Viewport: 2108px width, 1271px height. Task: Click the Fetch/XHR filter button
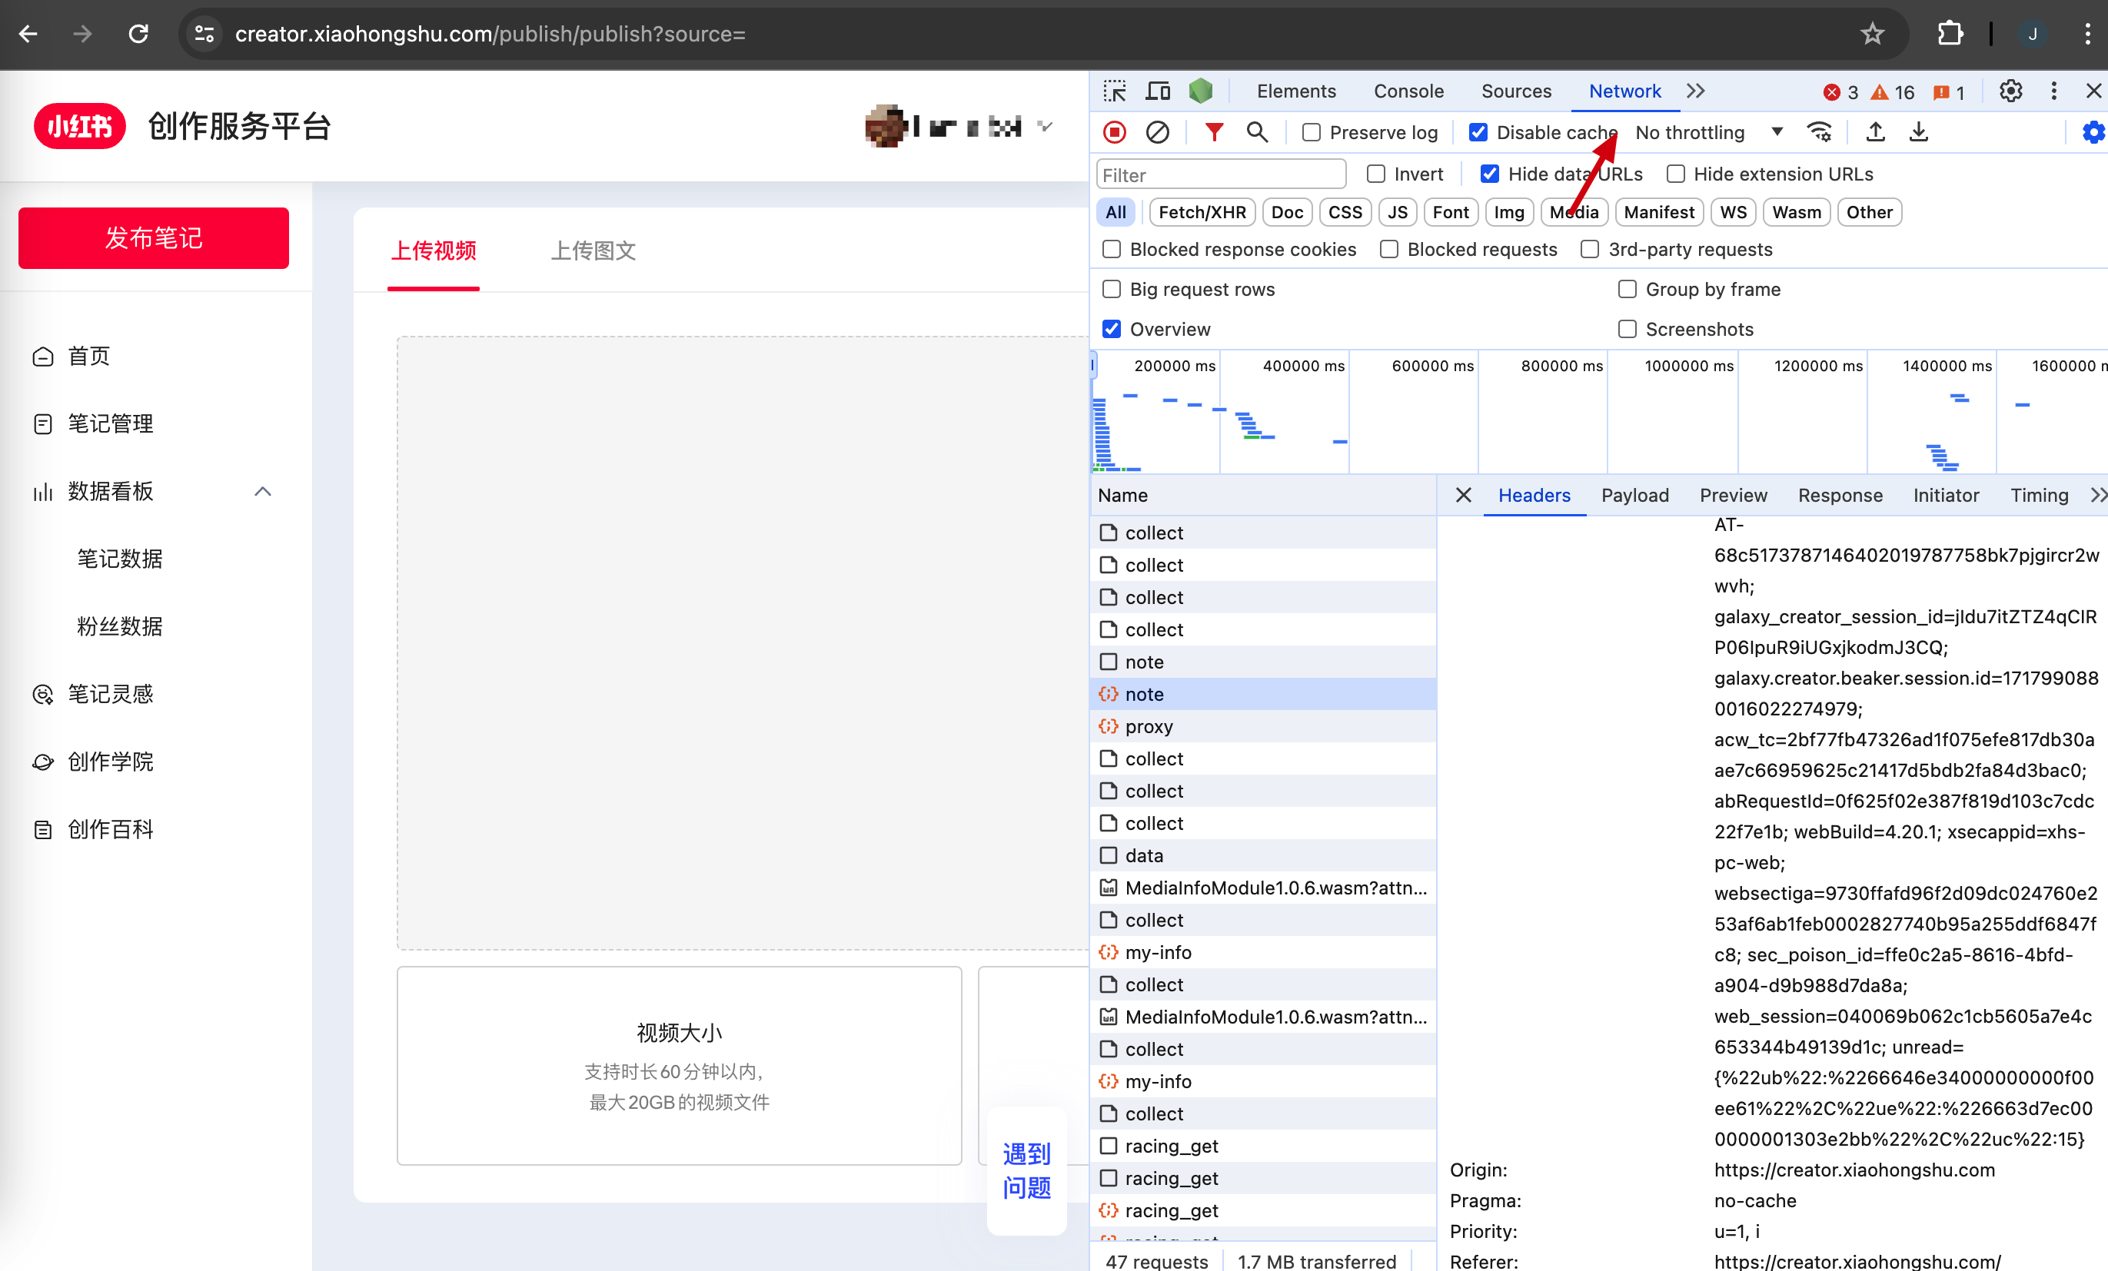click(1202, 212)
